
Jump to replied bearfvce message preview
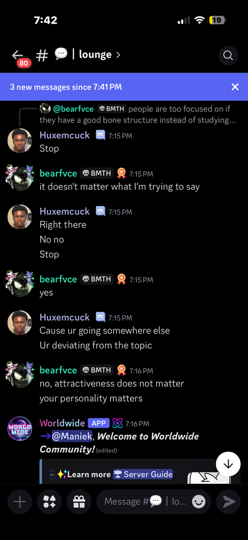137,114
